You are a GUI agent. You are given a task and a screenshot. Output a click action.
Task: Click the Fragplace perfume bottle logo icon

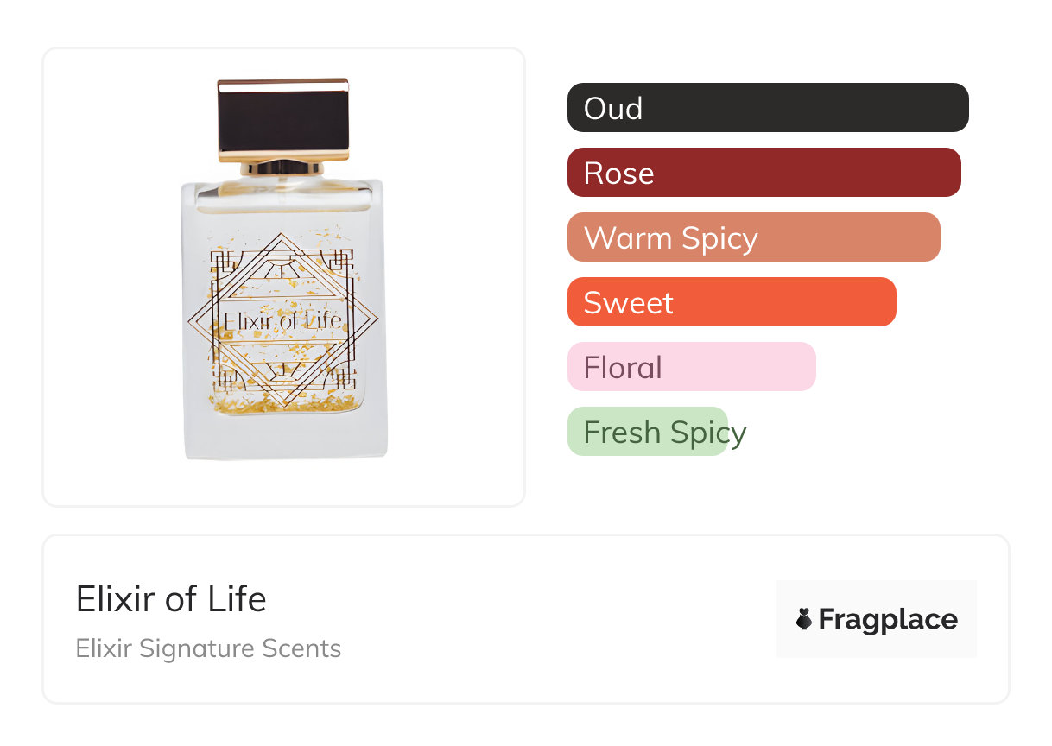pos(804,619)
